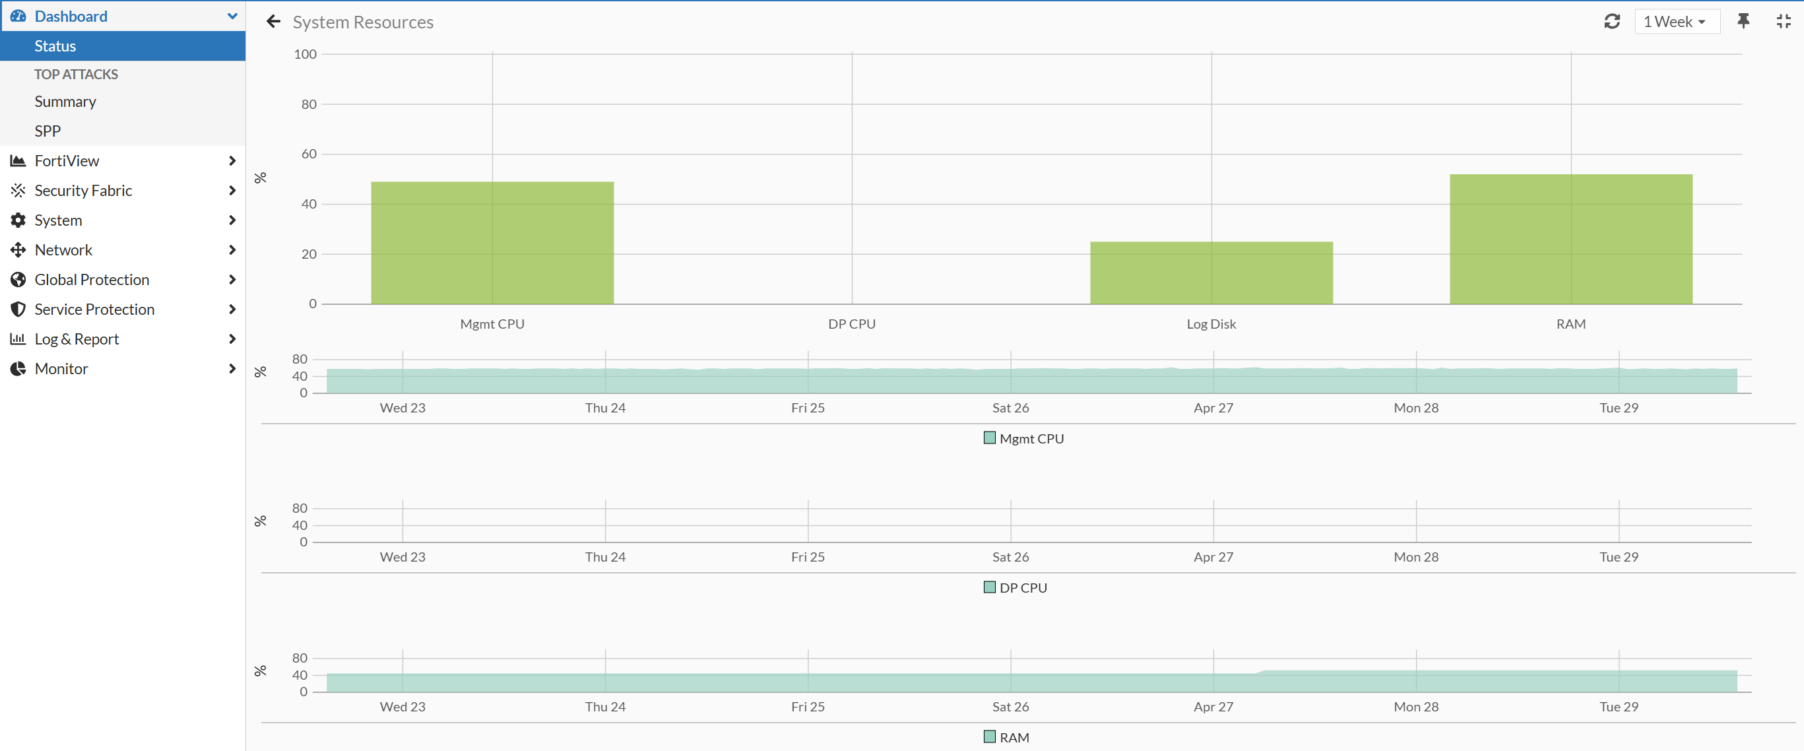This screenshot has width=1804, height=751.
Task: Click the Mgmt CPU green bar
Action: point(492,243)
